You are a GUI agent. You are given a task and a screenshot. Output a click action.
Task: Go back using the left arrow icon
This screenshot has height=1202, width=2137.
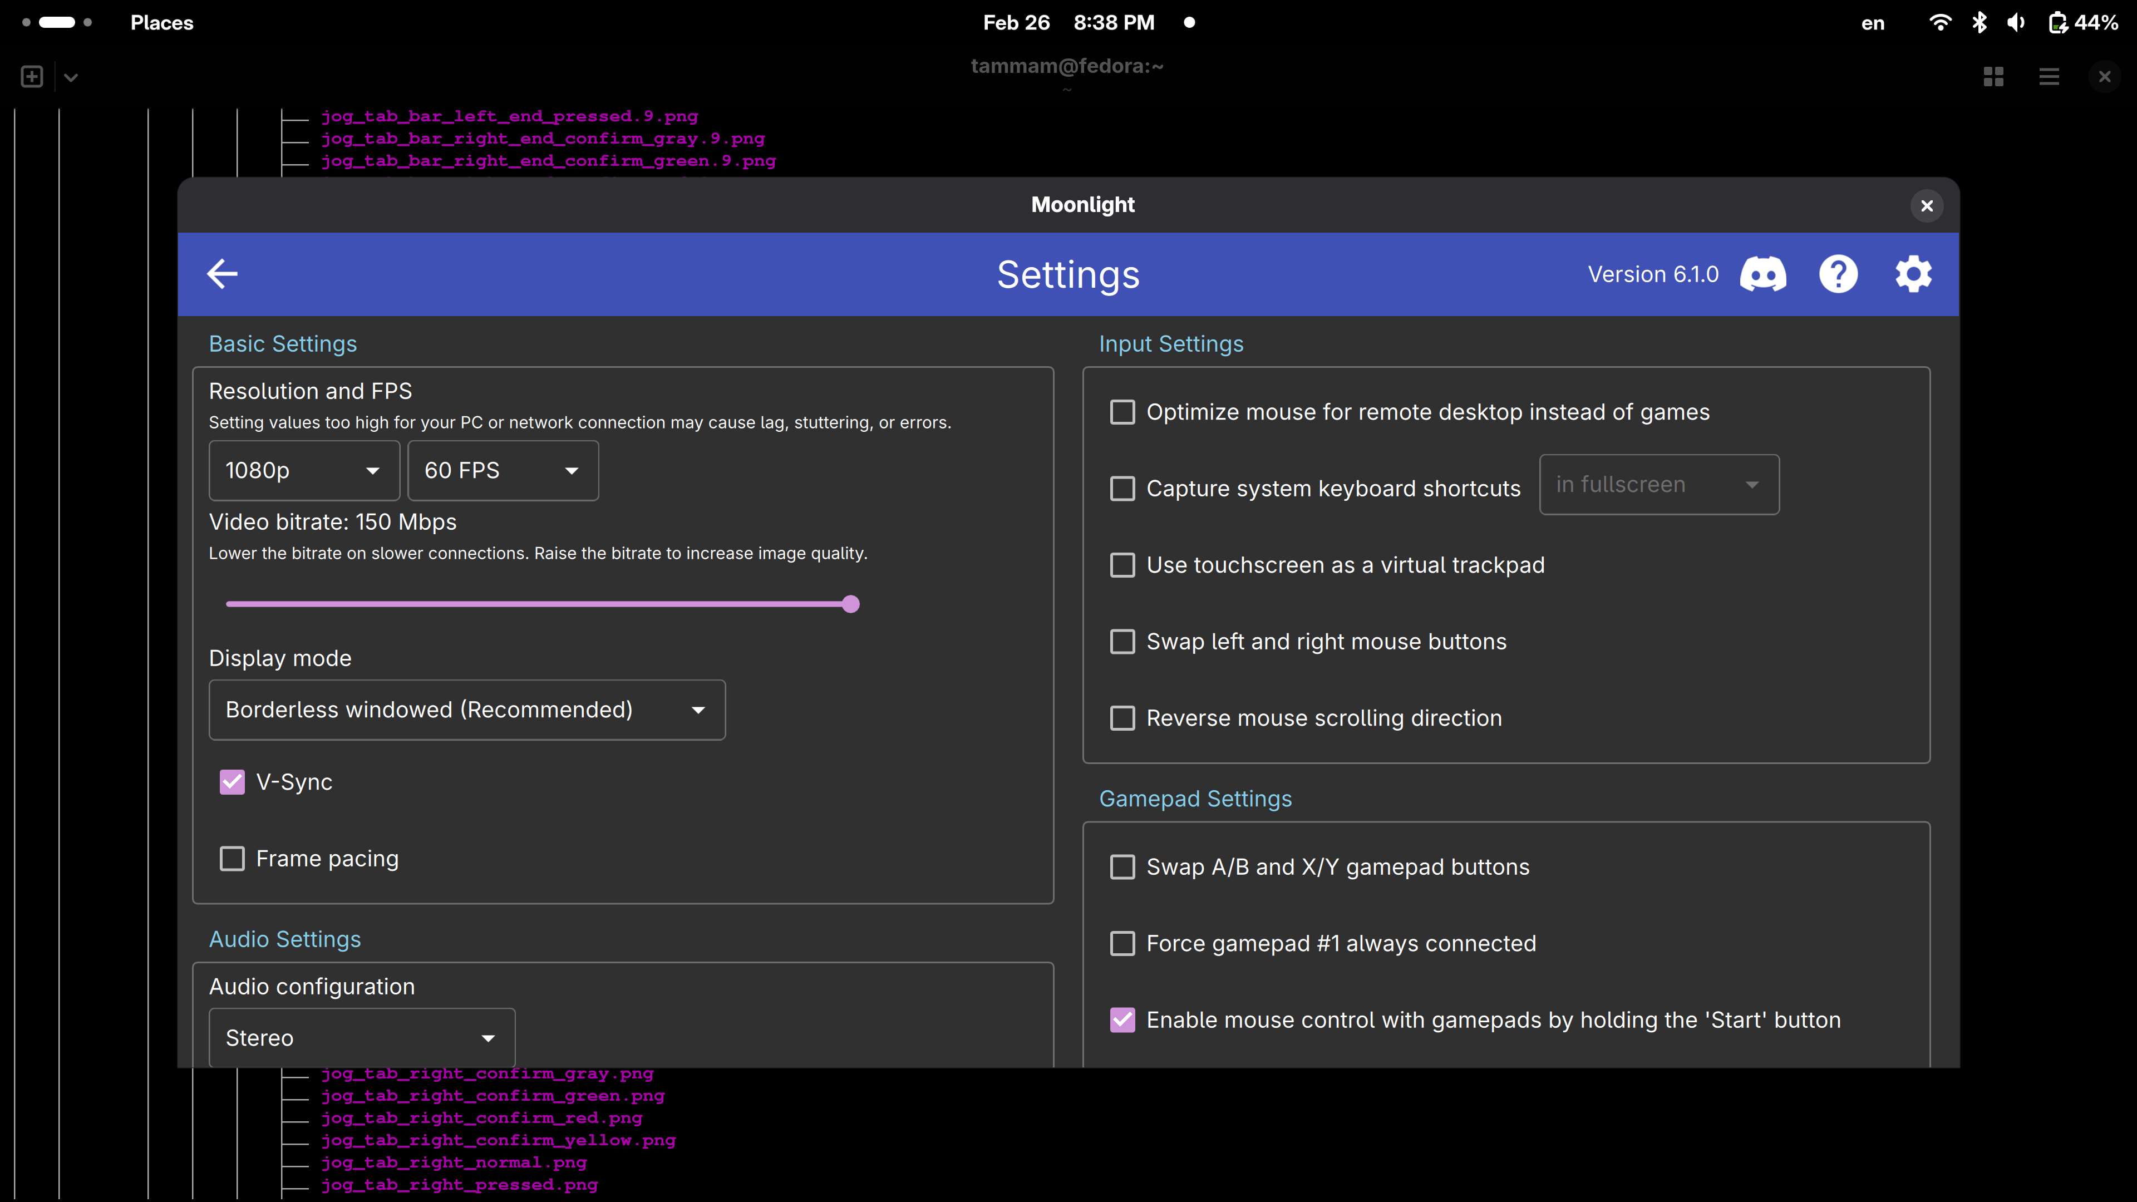click(x=223, y=274)
